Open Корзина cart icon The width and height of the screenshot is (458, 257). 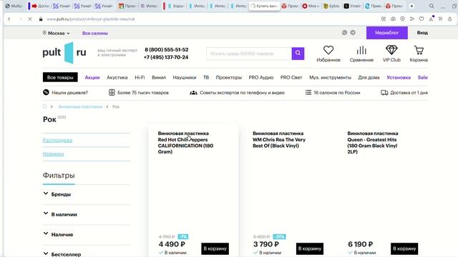(x=419, y=50)
